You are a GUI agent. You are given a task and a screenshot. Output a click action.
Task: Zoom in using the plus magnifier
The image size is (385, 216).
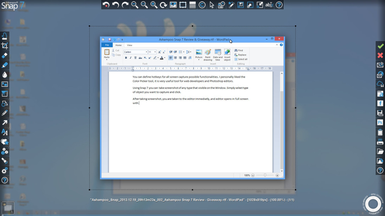tap(154, 5)
